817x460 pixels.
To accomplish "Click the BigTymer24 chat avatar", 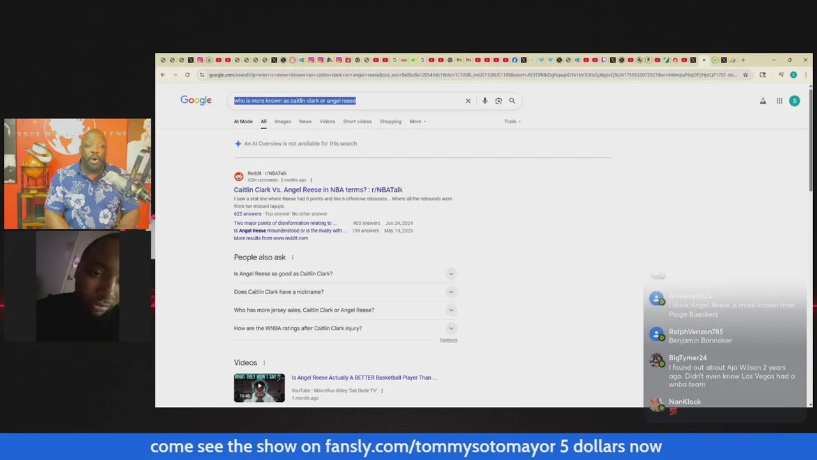I will click(x=656, y=360).
